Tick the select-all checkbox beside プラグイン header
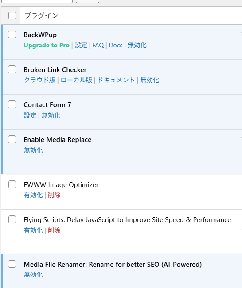Image resolution: width=242 pixels, height=288 pixels. (x=12, y=15)
